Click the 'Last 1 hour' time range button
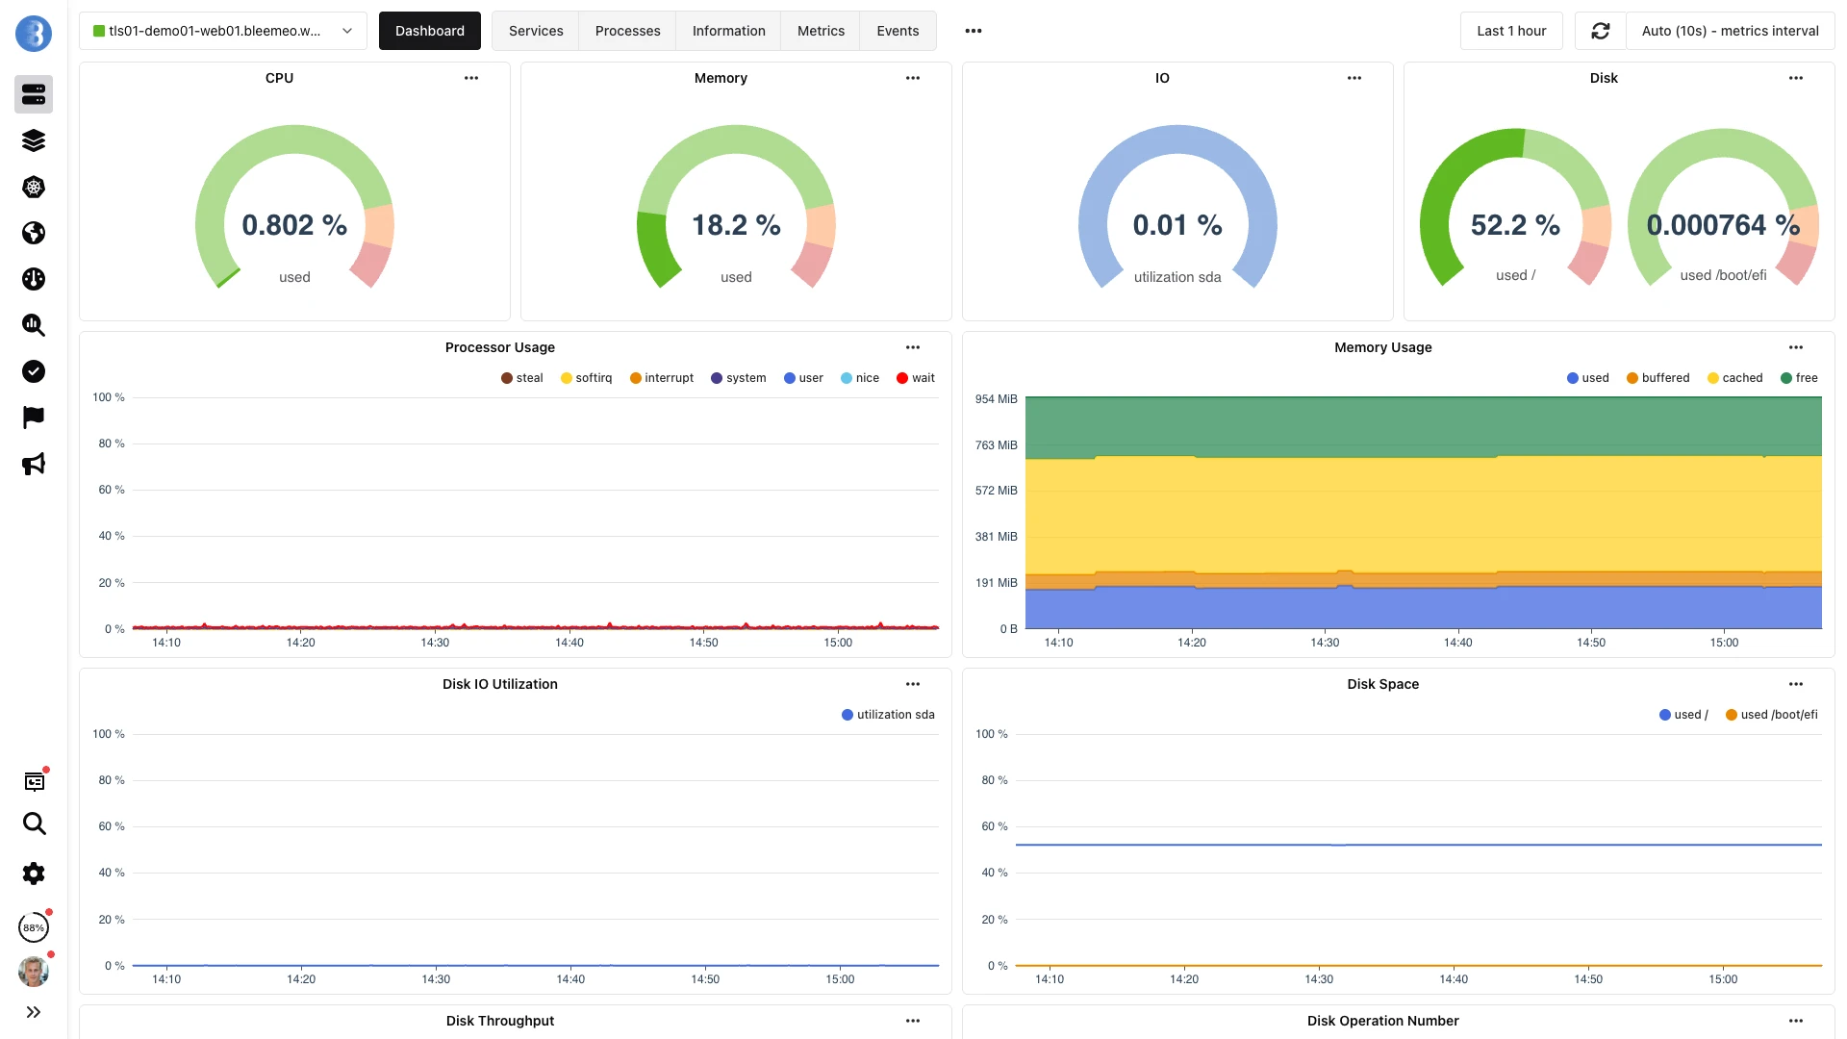The image size is (1847, 1039). [1511, 30]
